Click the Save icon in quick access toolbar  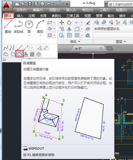pyautogui.click(x=30, y=4)
